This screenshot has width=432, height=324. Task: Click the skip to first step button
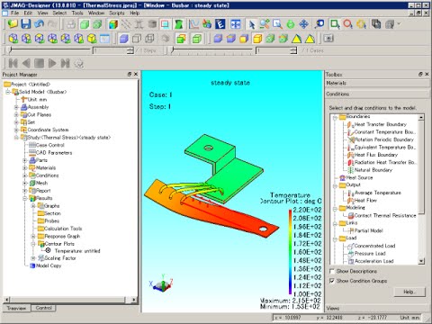(13, 63)
